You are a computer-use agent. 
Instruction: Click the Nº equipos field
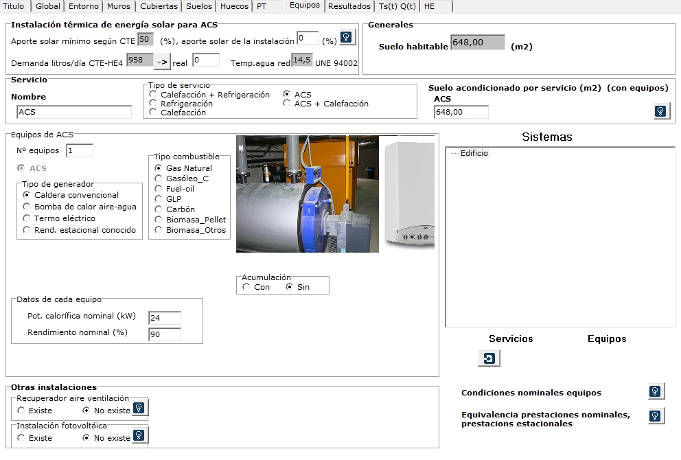coord(80,151)
